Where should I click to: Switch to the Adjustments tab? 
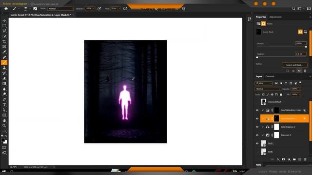(x=275, y=17)
